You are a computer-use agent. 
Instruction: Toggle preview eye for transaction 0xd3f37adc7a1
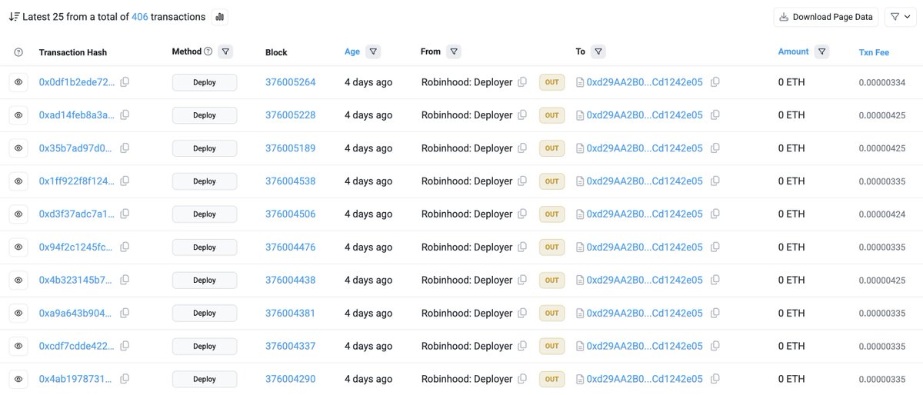click(19, 214)
